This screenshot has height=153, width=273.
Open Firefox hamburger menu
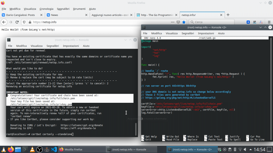269,22
